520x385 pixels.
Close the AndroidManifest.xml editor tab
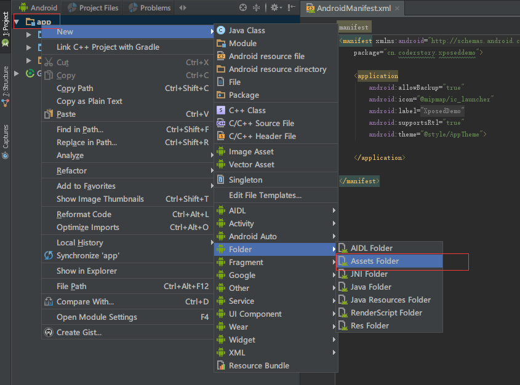coord(398,8)
